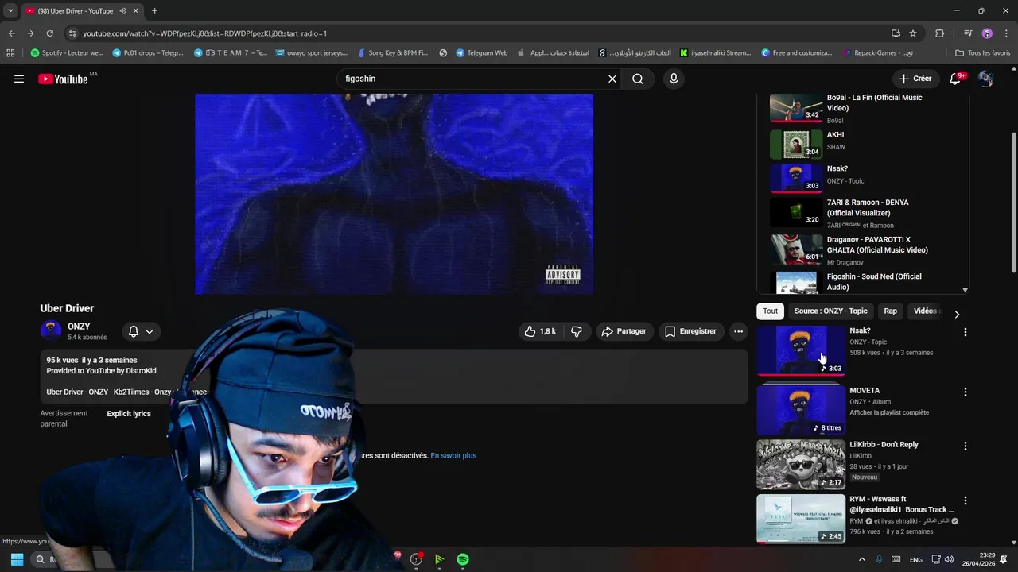Select the Tout filter chip
The height and width of the screenshot is (572, 1018).
tap(770, 311)
